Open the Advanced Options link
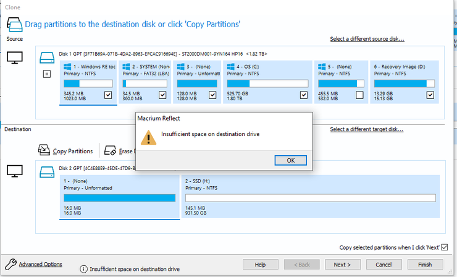The width and height of the screenshot is (457, 277). pyautogui.click(x=41, y=264)
